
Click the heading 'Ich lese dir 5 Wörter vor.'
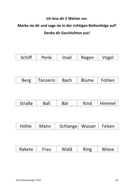(x=67, y=18)
